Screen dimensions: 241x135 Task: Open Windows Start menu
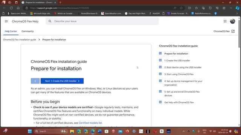click(x=30, y=131)
